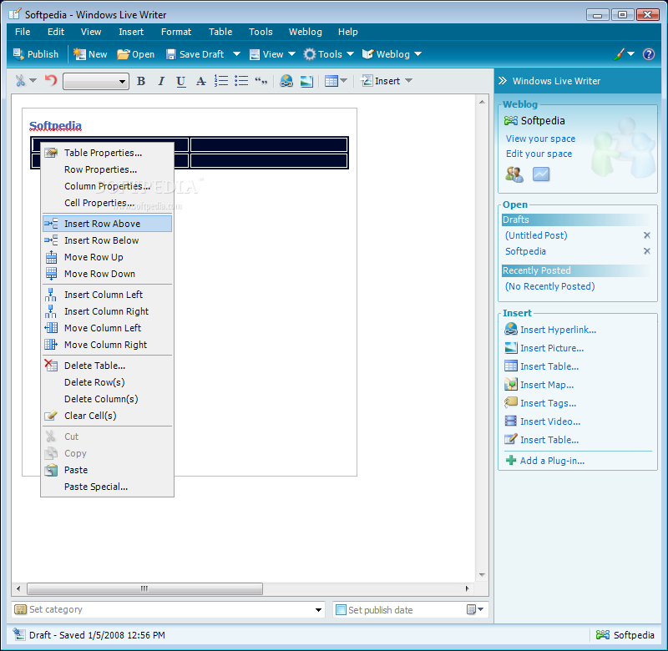Click the paintbrush color scheme icon
668x651 pixels.
click(619, 54)
